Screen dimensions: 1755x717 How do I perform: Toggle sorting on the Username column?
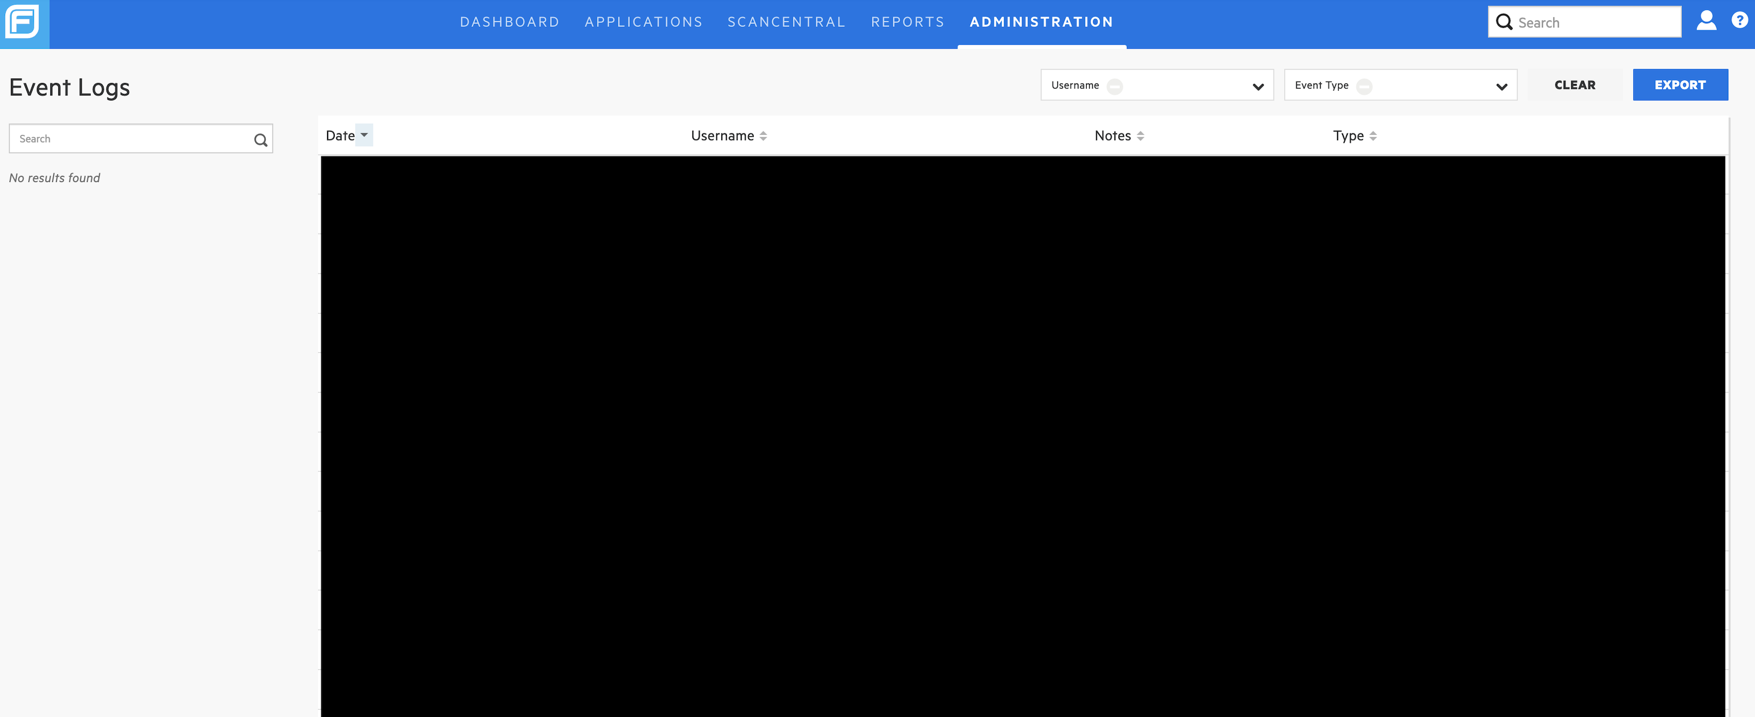(763, 136)
